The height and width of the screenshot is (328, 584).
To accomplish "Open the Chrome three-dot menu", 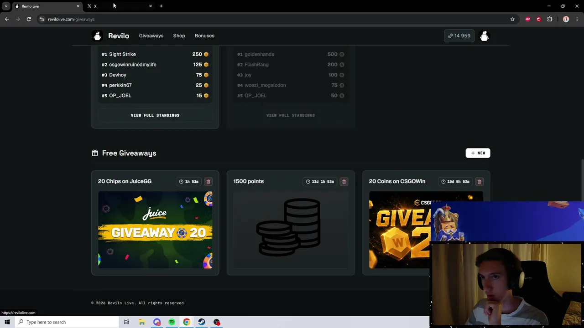I will 577,19.
